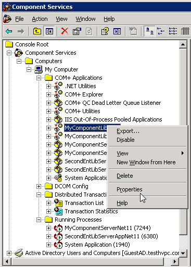Toggle the Show/Hide Console Tree toolbar icon
Viewport: 191px width, 267px height.
pos(49,31)
